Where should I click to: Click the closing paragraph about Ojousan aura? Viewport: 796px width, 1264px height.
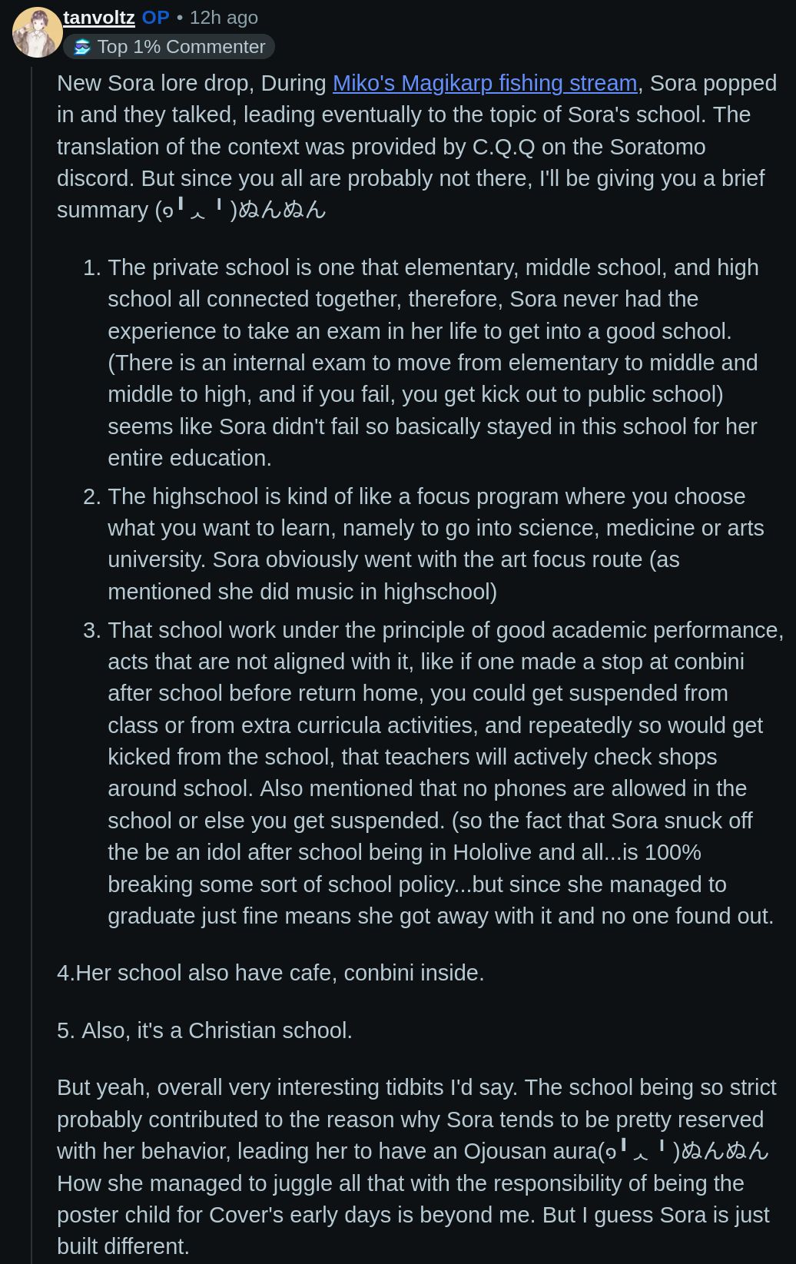[x=415, y=1166]
